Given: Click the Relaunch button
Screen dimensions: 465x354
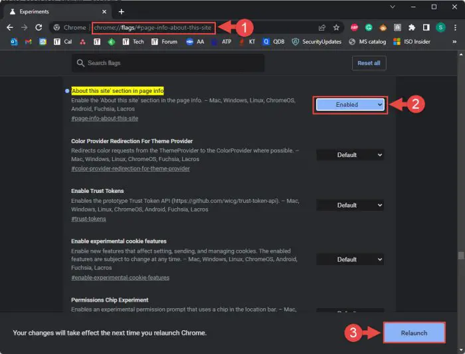Looking at the screenshot, I should tap(414, 332).
